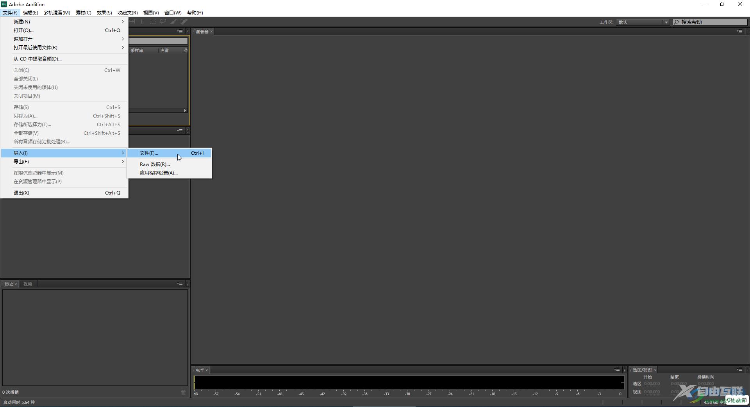Select 从 CD 中提取音频(D)...
750x407 pixels.
coord(64,59)
